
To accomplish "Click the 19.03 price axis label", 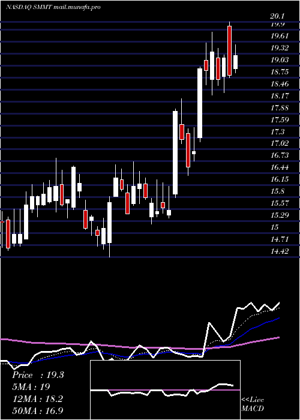I will coord(280,60).
